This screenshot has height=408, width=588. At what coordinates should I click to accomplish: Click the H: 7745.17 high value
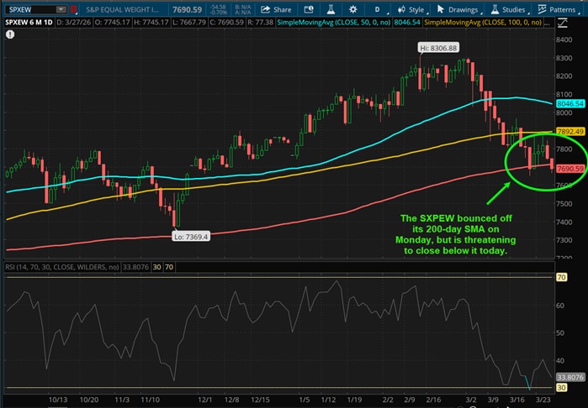[151, 23]
